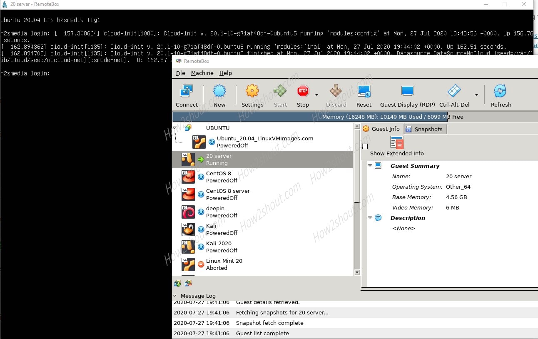Open the Settings gear icon
Screen dimensions: 538x339
(252, 91)
